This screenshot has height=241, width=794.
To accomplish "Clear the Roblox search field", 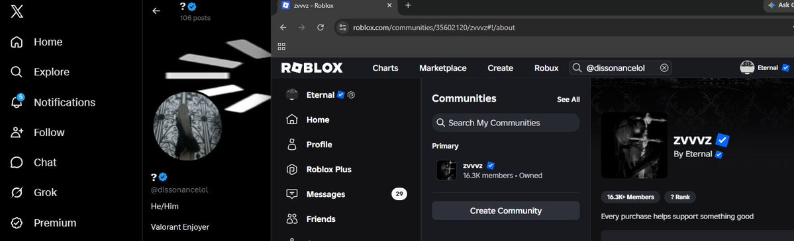I will 664,68.
